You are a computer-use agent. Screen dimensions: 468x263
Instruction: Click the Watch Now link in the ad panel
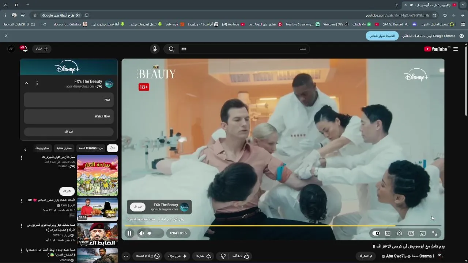tap(69, 116)
